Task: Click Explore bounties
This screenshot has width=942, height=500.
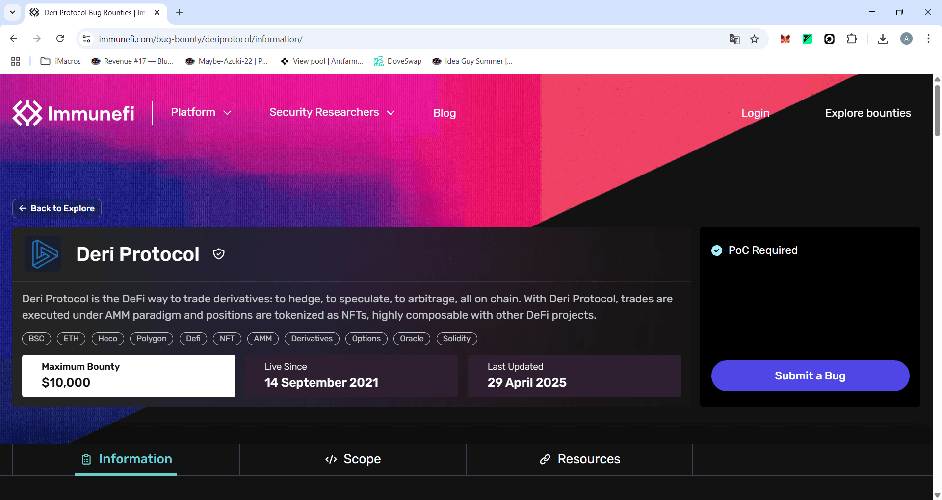Action: 868,113
